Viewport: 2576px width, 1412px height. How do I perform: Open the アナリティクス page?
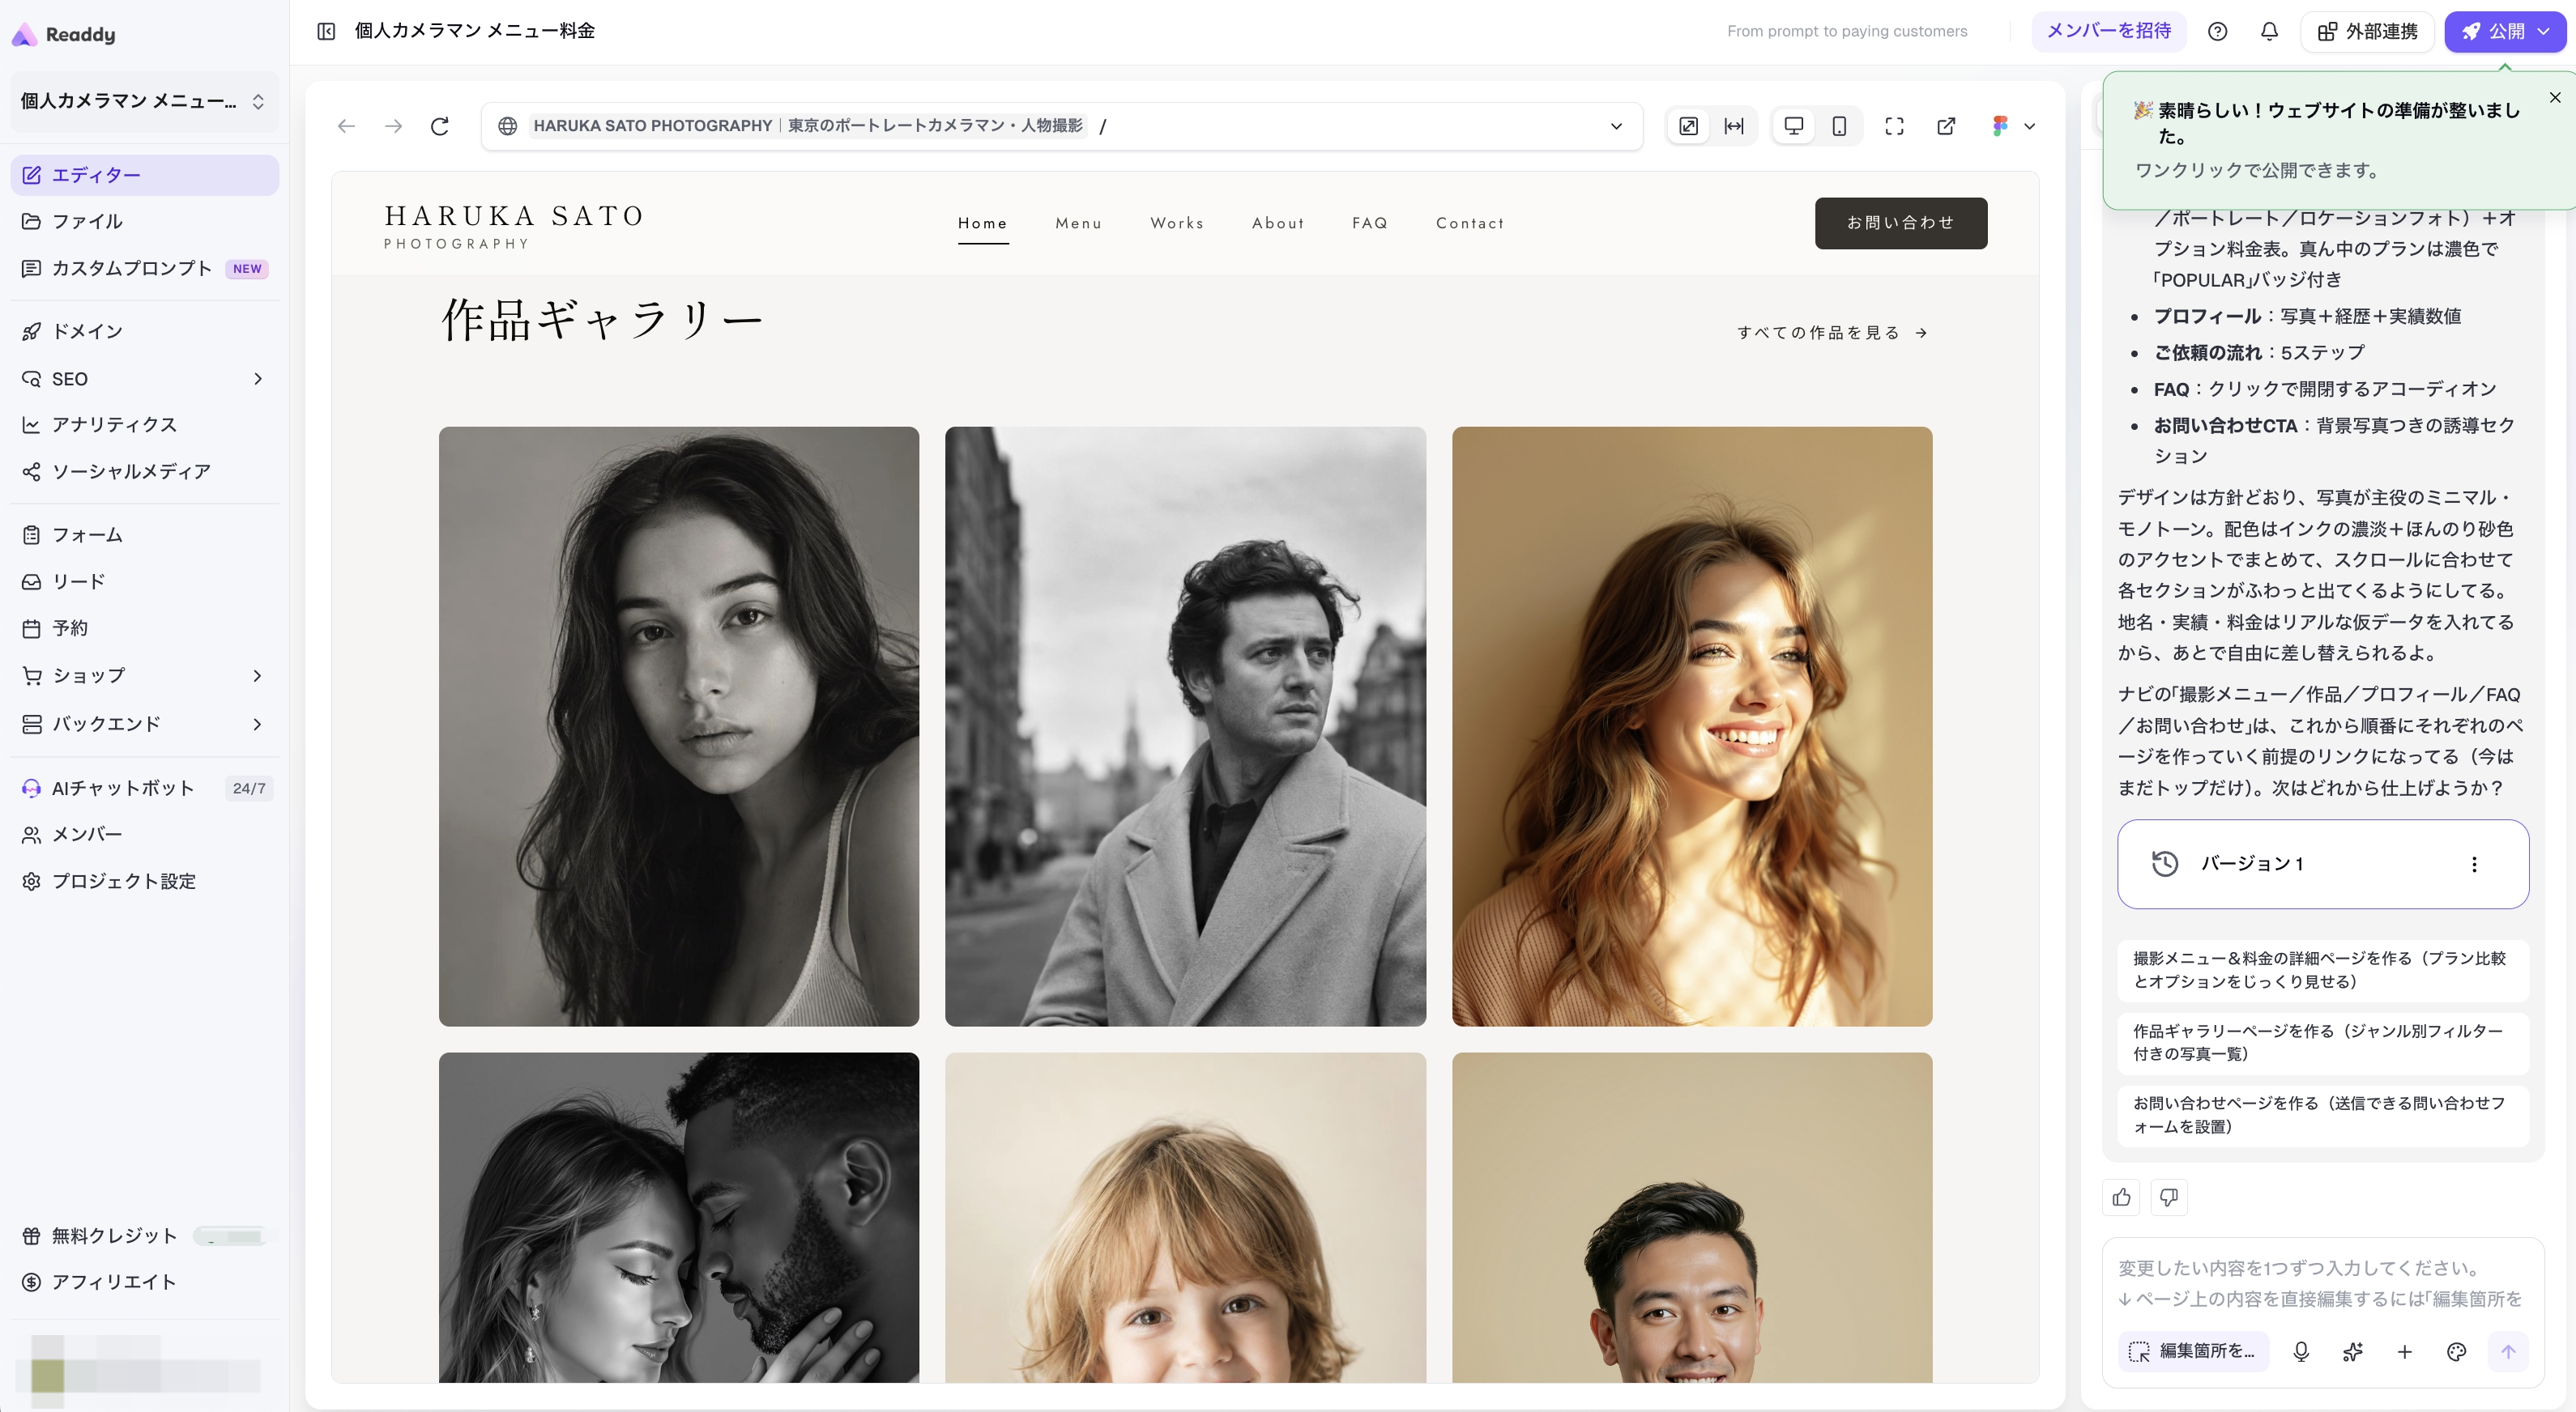144,425
